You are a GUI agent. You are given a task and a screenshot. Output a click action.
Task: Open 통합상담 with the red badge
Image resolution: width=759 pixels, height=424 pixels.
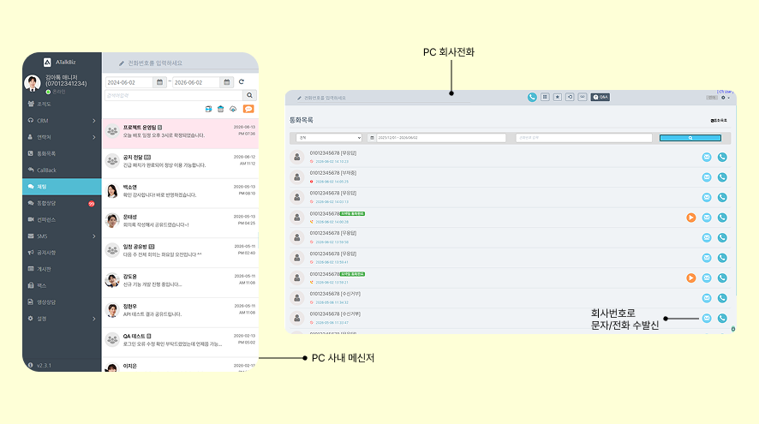[x=62, y=203]
